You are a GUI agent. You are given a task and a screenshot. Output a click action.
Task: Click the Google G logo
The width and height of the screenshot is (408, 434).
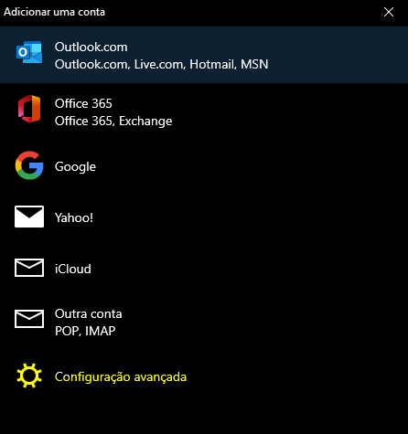[29, 165]
